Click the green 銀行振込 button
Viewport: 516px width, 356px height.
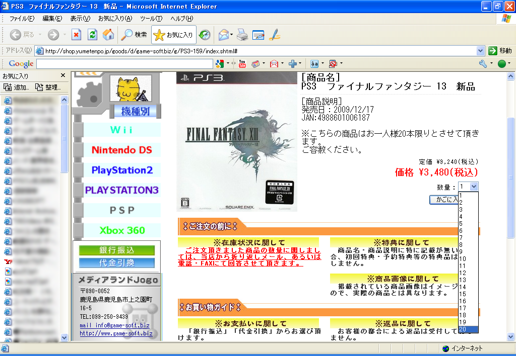(x=116, y=250)
